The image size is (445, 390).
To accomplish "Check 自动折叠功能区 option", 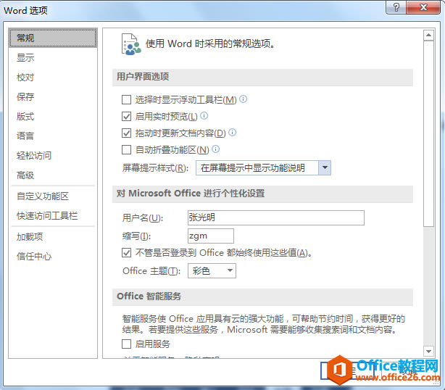I will [126, 149].
